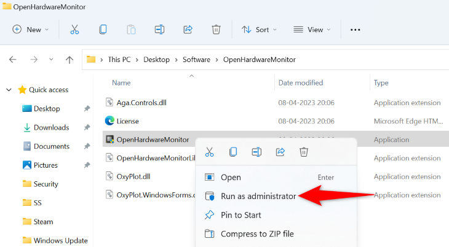Click the Aga.Controls.dll file icon

(x=109, y=102)
